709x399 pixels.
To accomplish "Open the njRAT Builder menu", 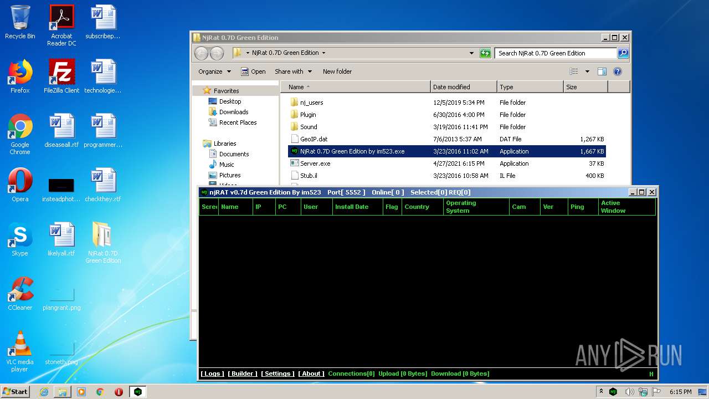I will tap(243, 374).
